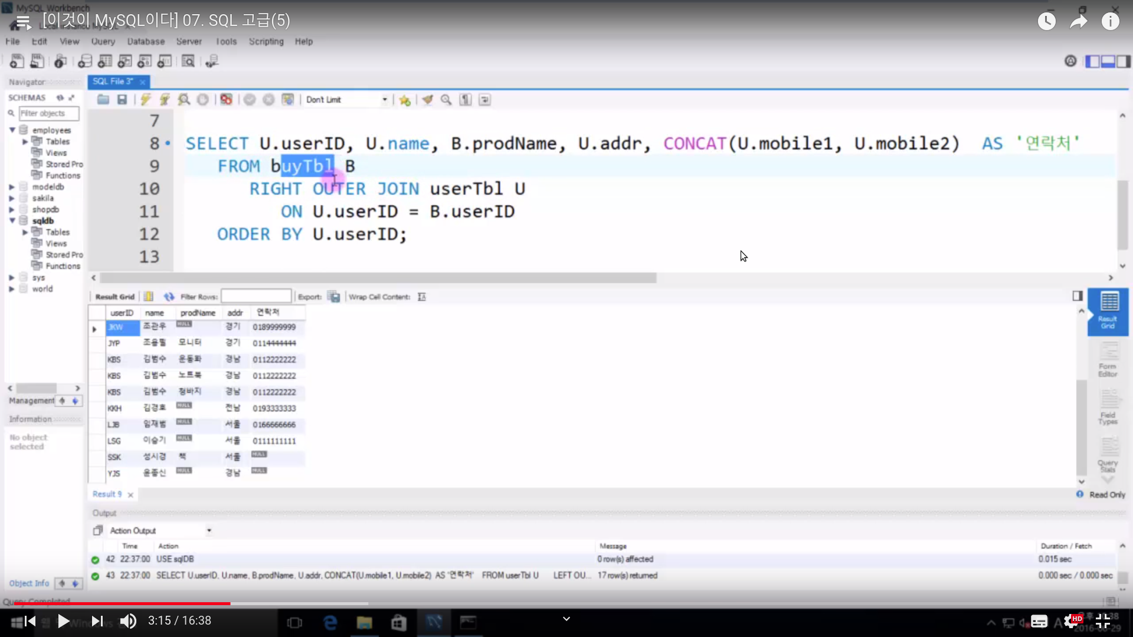The height and width of the screenshot is (637, 1133).
Task: Click the Filter objects search field
Action: pyautogui.click(x=49, y=113)
